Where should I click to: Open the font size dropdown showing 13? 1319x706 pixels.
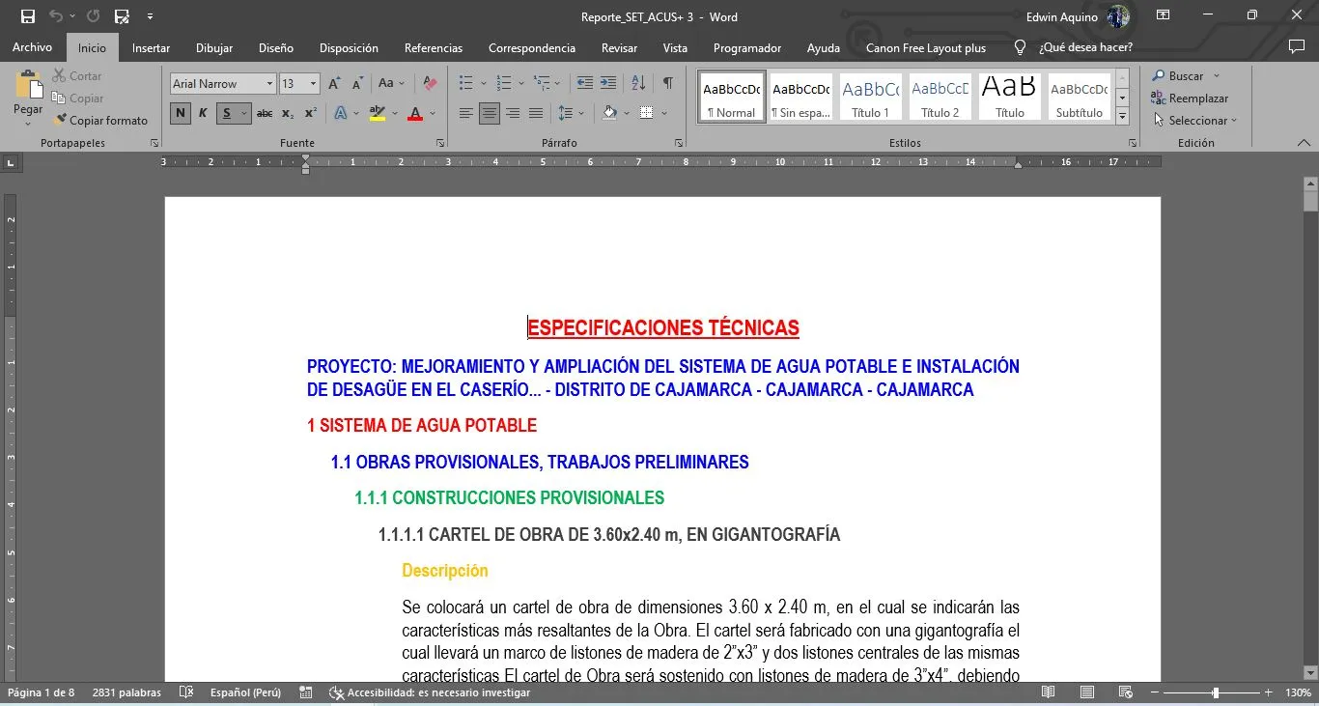[313, 84]
